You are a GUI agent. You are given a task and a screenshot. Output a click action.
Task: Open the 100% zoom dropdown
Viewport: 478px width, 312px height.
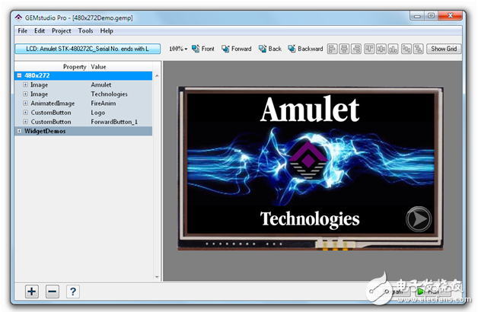pos(178,49)
